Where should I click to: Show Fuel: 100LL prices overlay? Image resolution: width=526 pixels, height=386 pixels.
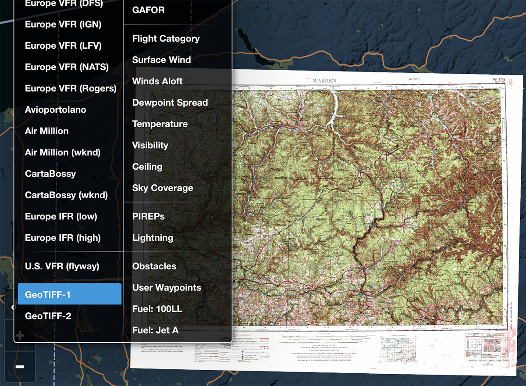coord(157,309)
